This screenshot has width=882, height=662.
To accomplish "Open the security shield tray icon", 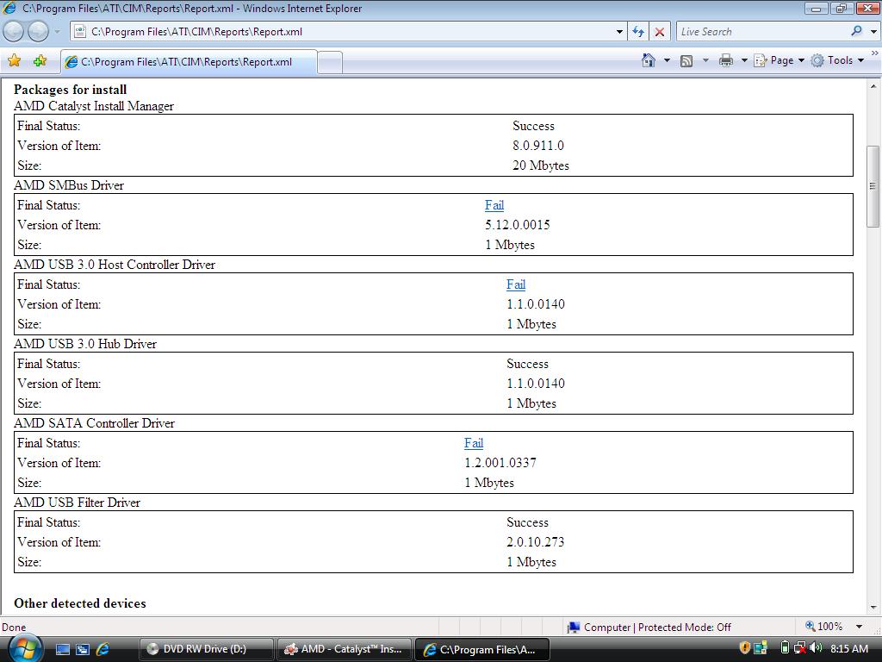I will [x=745, y=648].
